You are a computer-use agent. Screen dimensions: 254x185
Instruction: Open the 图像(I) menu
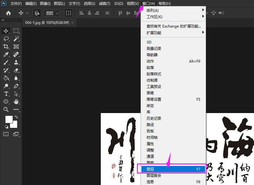pyautogui.click(x=45, y=3)
